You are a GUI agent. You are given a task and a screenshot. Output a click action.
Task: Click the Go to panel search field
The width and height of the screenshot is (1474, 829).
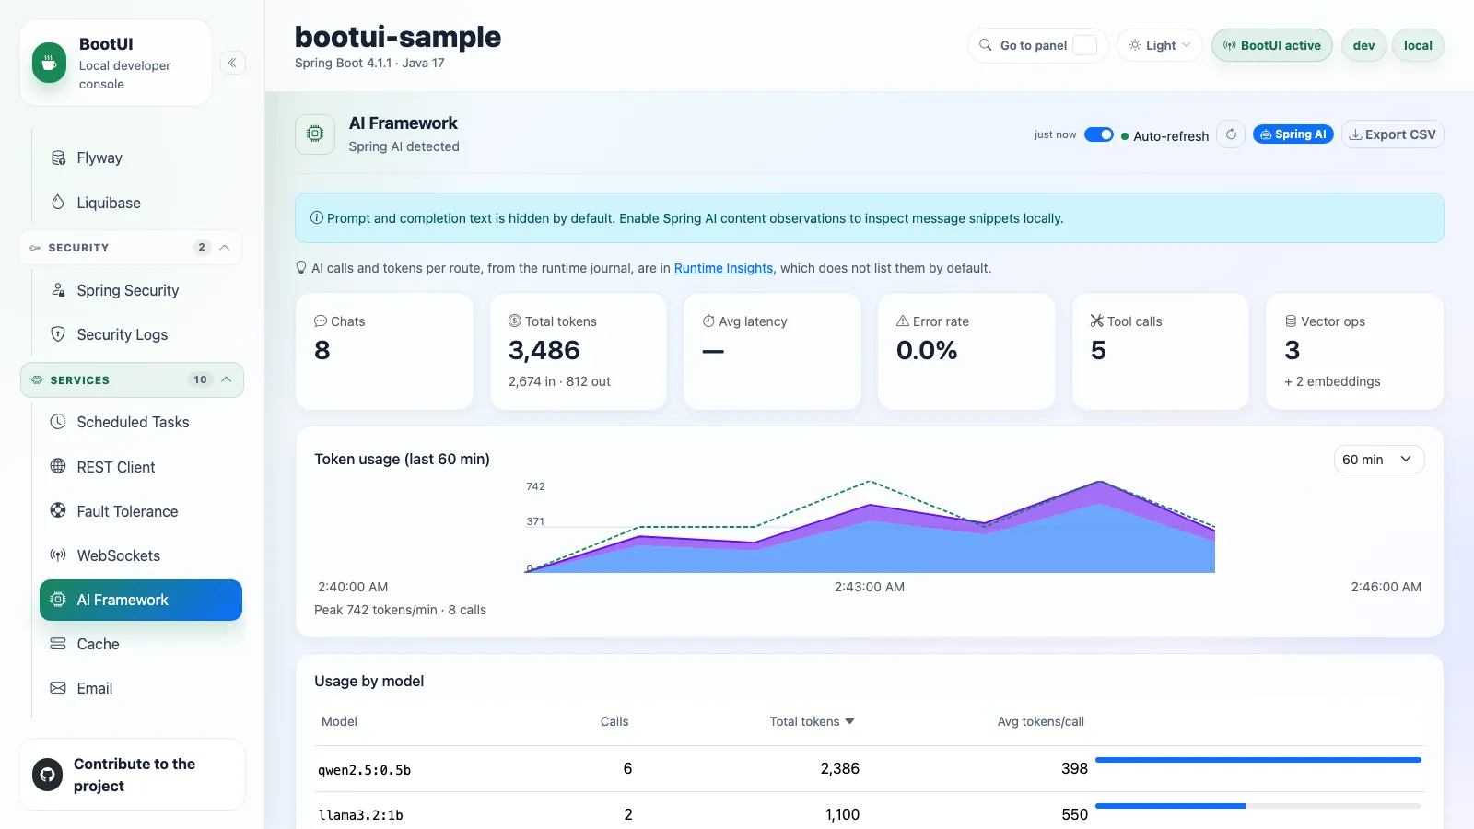[x=1038, y=45]
